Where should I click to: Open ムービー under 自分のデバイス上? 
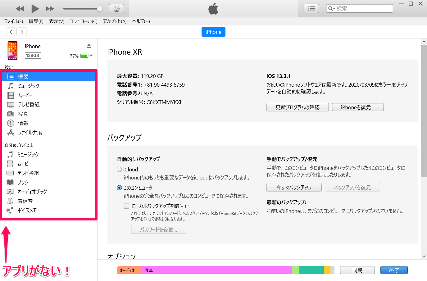(48, 164)
